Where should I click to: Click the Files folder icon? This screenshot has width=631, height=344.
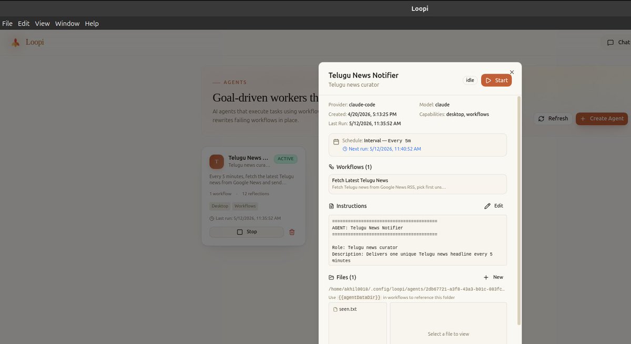[331, 277]
